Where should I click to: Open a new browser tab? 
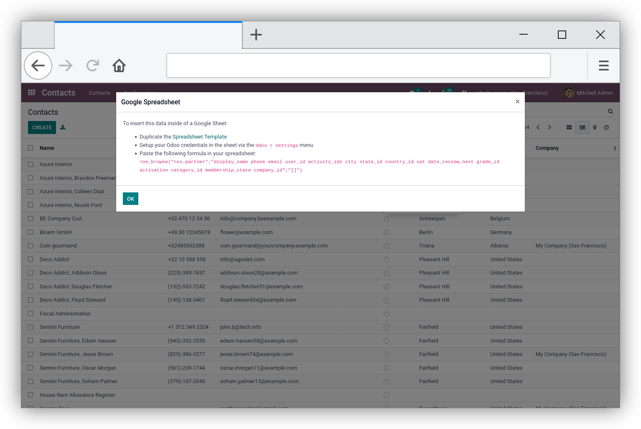pos(256,35)
